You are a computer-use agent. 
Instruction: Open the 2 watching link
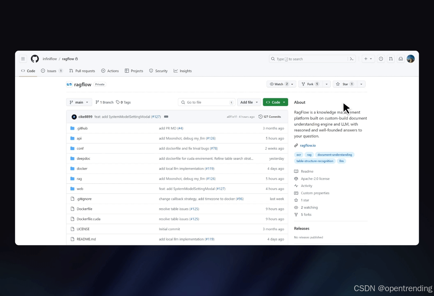click(x=309, y=208)
